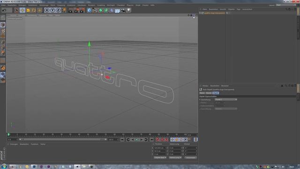
Task: Switch to Edges mode in sidebar
Action: point(3,47)
